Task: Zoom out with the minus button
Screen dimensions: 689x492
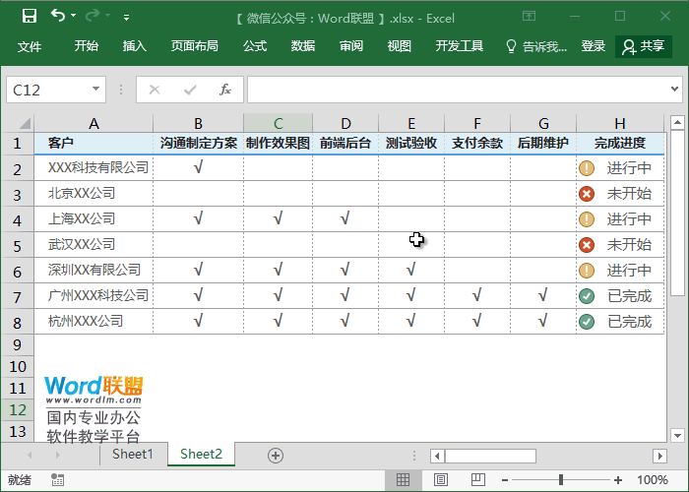Action: point(504,480)
